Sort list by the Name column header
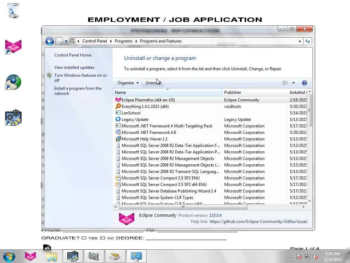The image size is (350, 263). 167,92
